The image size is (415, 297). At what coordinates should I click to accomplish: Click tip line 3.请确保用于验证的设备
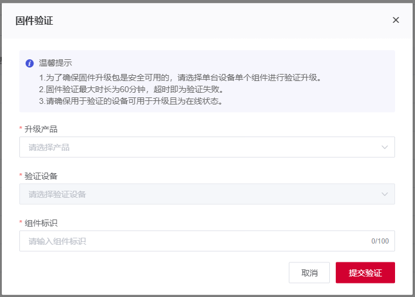point(131,101)
